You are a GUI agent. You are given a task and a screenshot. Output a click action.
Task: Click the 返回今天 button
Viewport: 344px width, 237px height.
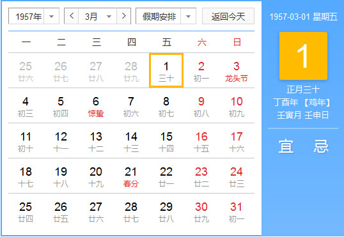228,16
